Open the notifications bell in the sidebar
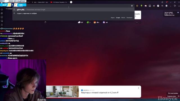The height and width of the screenshot is (101, 180). point(2,25)
